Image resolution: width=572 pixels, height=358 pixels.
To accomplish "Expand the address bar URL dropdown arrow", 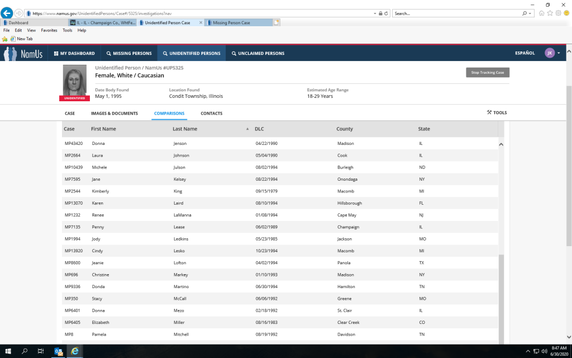I will click(x=374, y=13).
